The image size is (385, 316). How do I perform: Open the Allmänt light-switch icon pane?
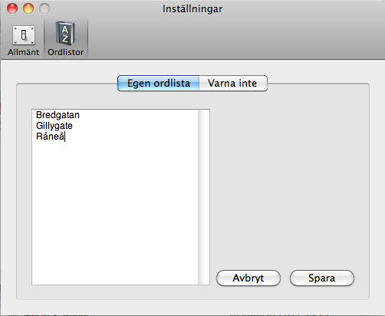tap(24, 35)
